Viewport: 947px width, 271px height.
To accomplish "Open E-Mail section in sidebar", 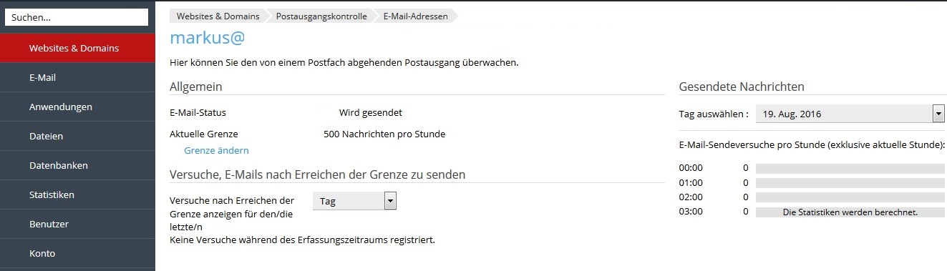I will [77, 78].
